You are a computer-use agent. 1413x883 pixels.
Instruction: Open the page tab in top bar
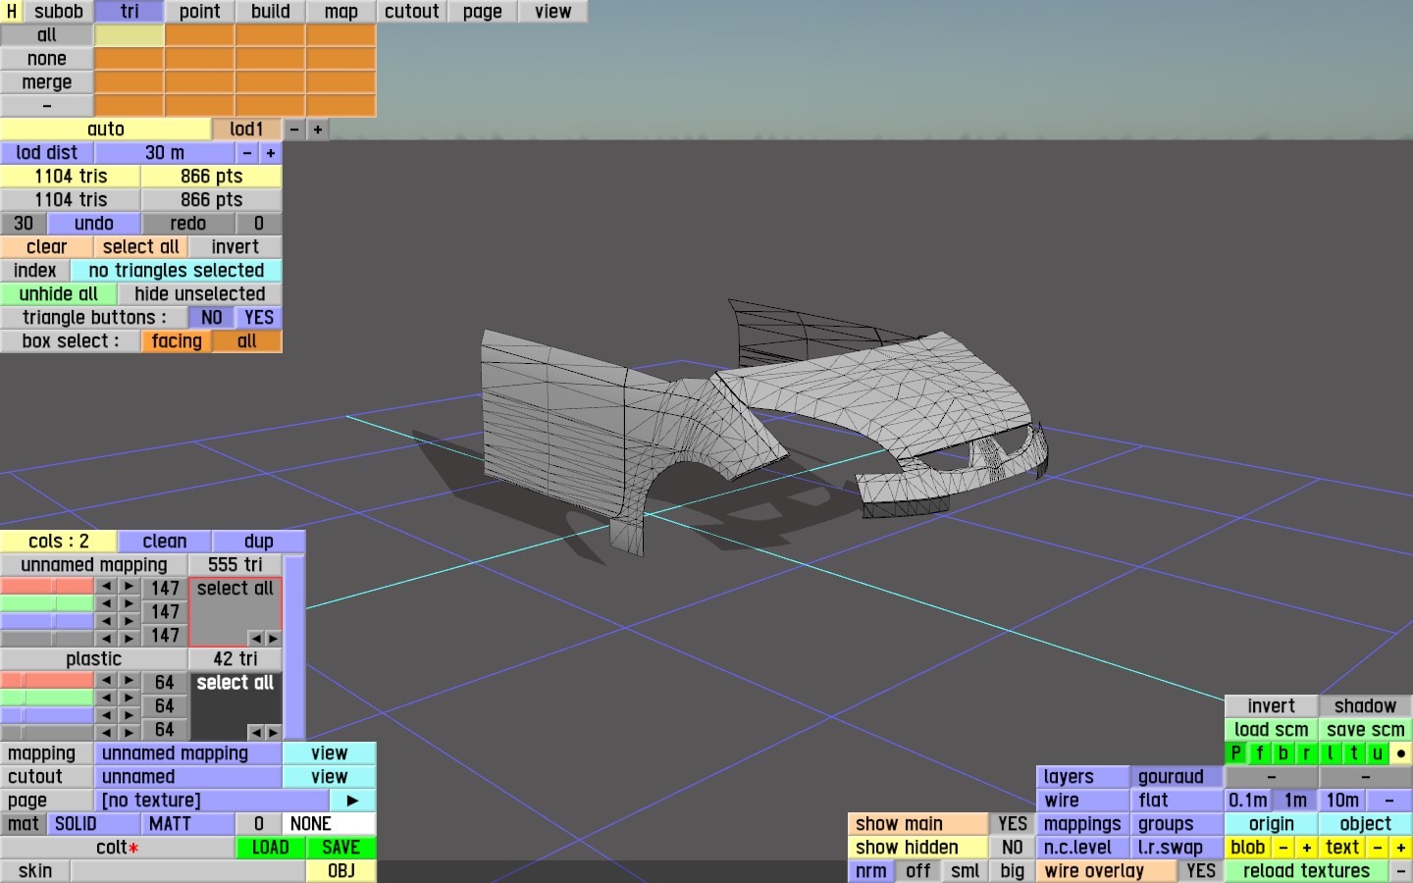coord(483,12)
